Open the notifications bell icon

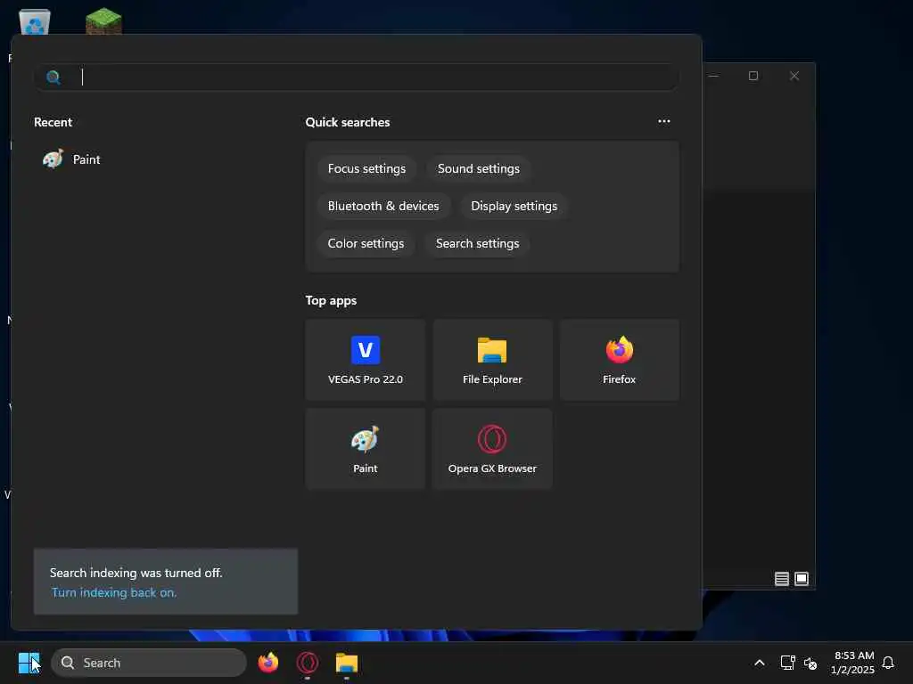888,663
